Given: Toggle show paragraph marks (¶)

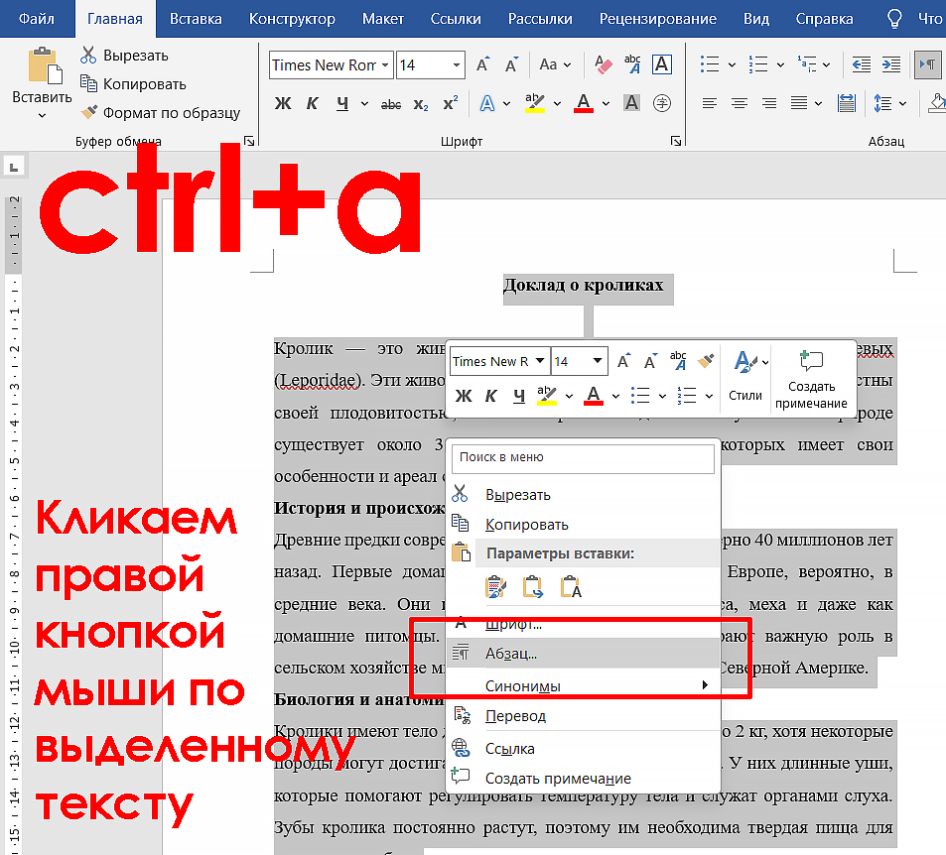Looking at the screenshot, I should pos(928,64).
